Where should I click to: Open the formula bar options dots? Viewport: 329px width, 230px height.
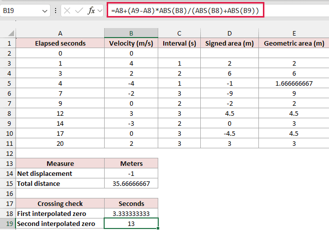[56, 11]
